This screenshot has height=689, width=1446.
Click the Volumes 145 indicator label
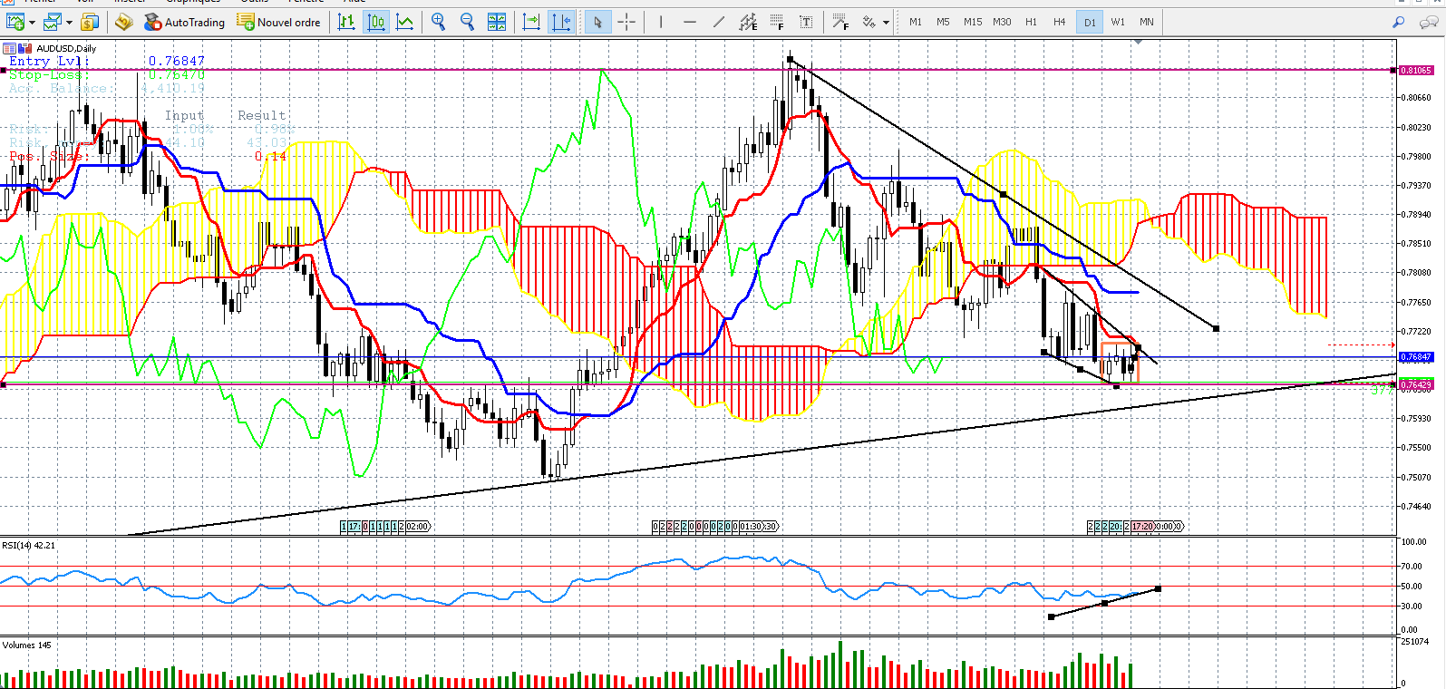(x=27, y=645)
